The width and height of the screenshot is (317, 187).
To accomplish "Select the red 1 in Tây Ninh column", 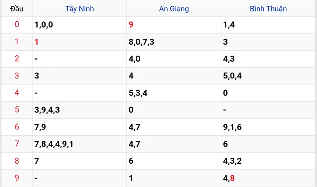I will [x=37, y=42].
